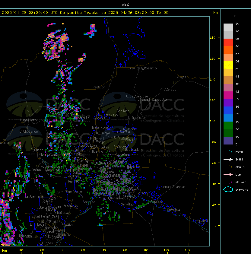The width and height of the screenshot is (251, 254).
Task: Select the red 60-65 dBZ color swatch
Action: coord(228,43)
